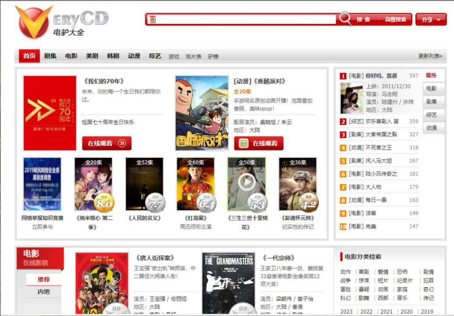Click the 高级搜索 button
Viewport: 454px width, 316px height.
pyautogui.click(x=395, y=19)
